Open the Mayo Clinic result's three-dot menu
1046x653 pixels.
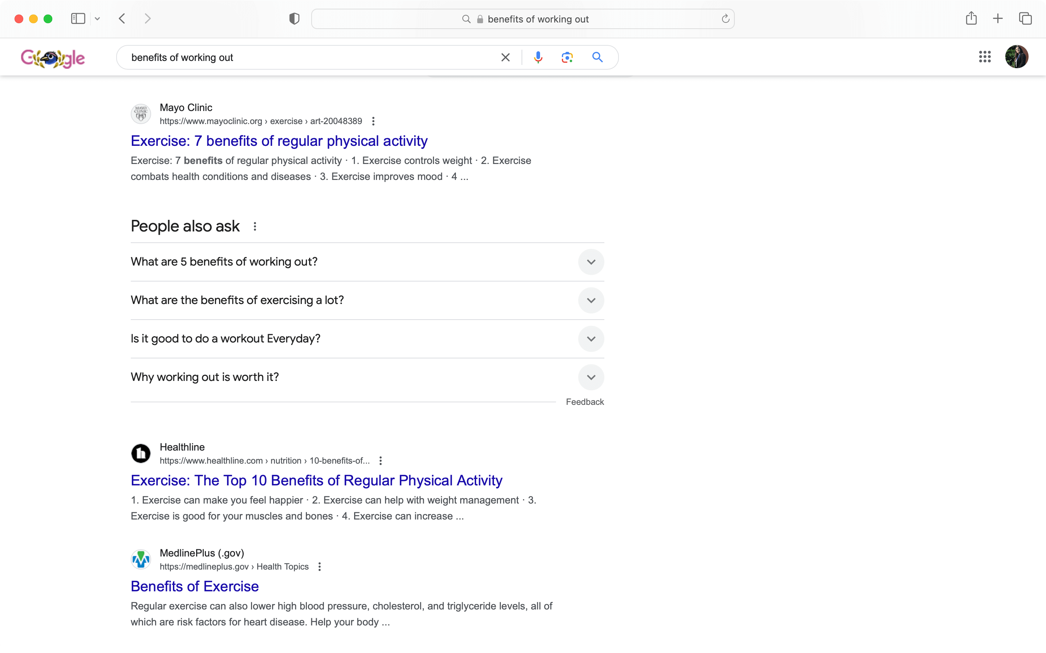click(x=373, y=122)
